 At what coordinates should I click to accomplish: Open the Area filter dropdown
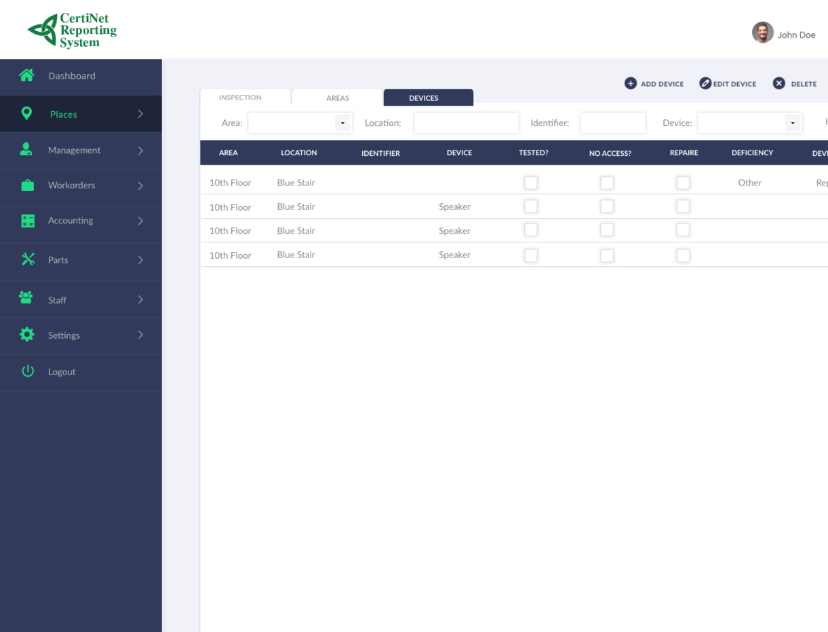coord(342,123)
